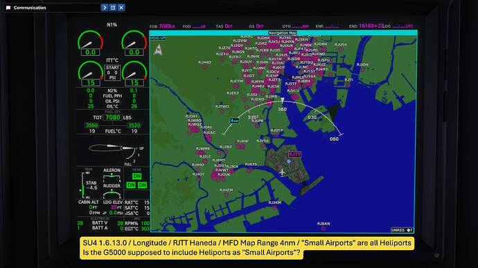Click the Navigation Map title tab
The width and height of the screenshot is (478, 268).
tap(283, 33)
